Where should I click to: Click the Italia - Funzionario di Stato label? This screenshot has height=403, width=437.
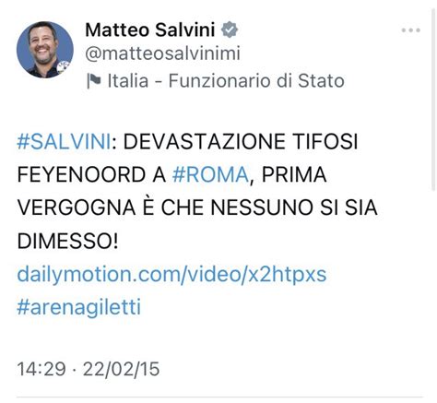tap(226, 81)
